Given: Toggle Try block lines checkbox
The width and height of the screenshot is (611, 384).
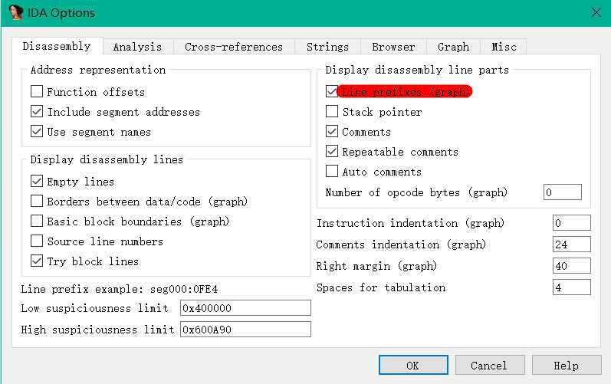Looking at the screenshot, I should (x=37, y=261).
